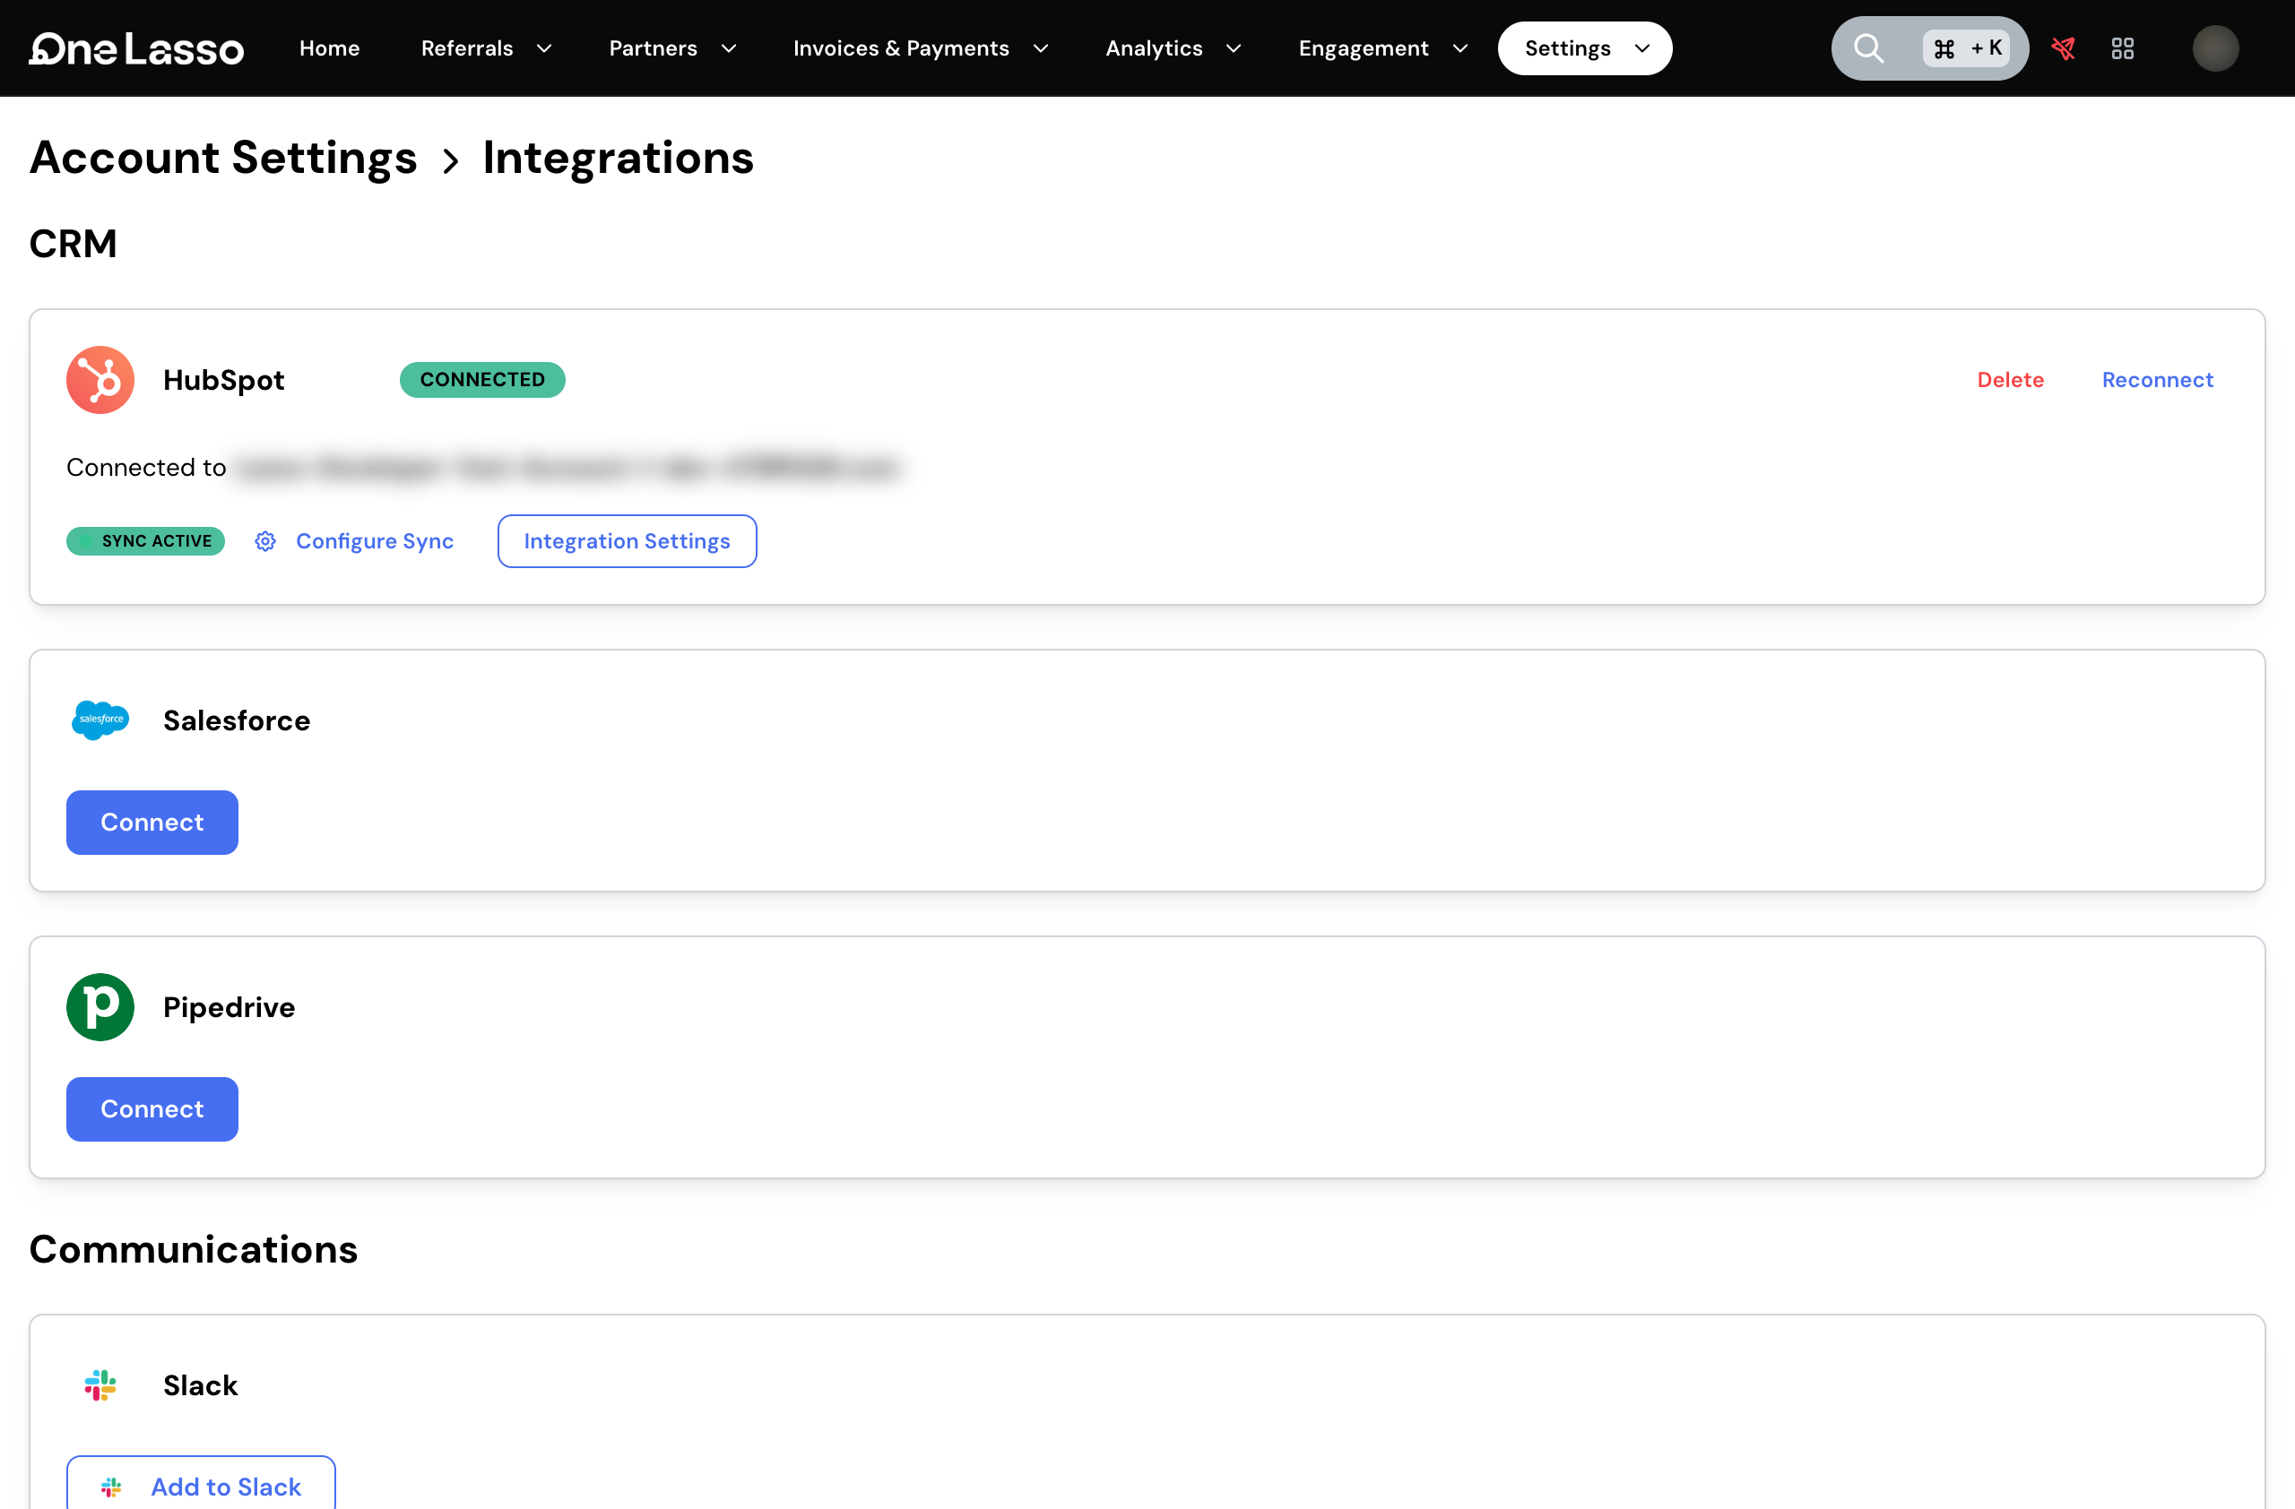This screenshot has width=2295, height=1509.
Task: Click the Command+K shortcut badge
Action: [x=1966, y=48]
